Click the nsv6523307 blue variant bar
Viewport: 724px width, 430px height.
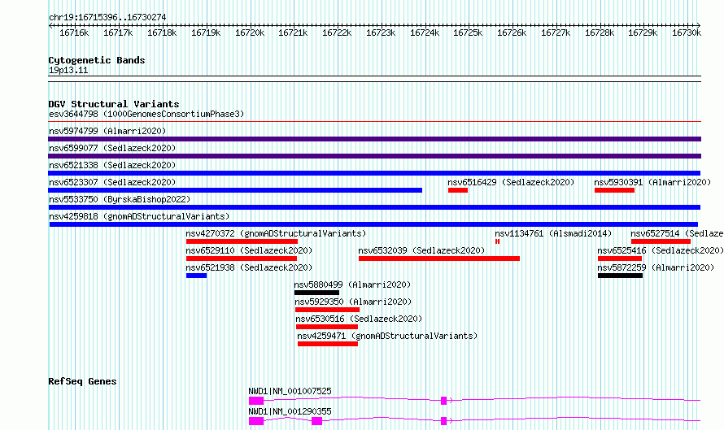coord(235,190)
